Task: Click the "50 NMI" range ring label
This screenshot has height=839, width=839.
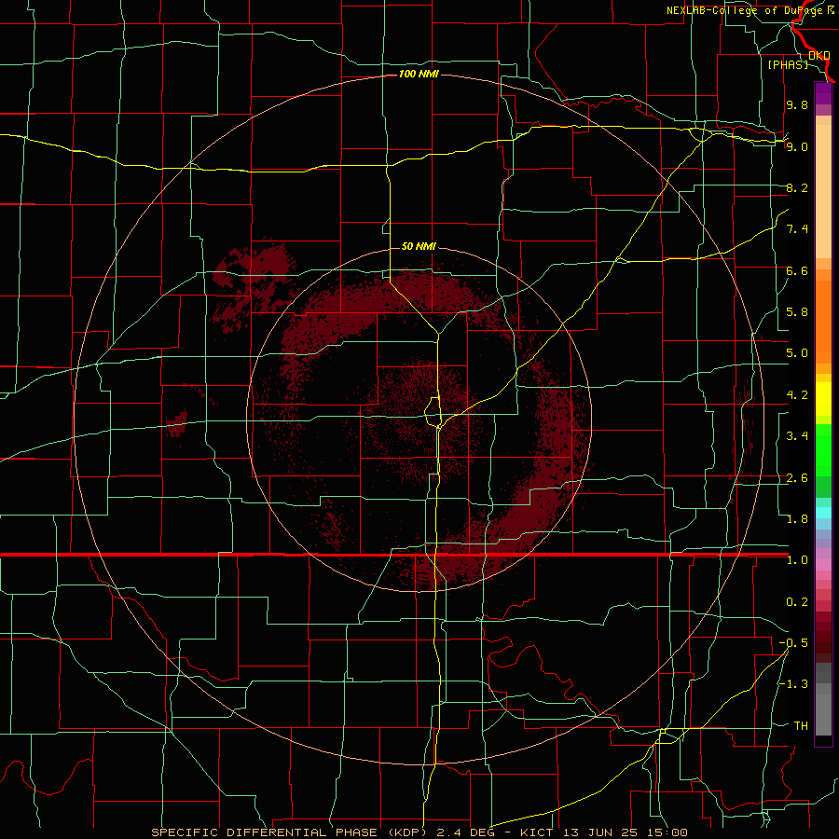Action: [x=419, y=246]
